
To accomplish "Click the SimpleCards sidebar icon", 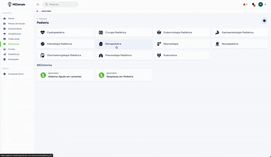I will [x=4, y=34].
